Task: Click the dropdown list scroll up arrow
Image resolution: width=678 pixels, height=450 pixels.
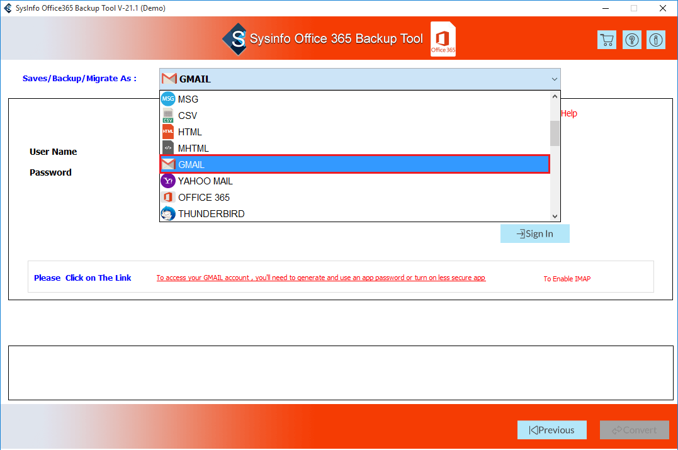Action: [555, 97]
